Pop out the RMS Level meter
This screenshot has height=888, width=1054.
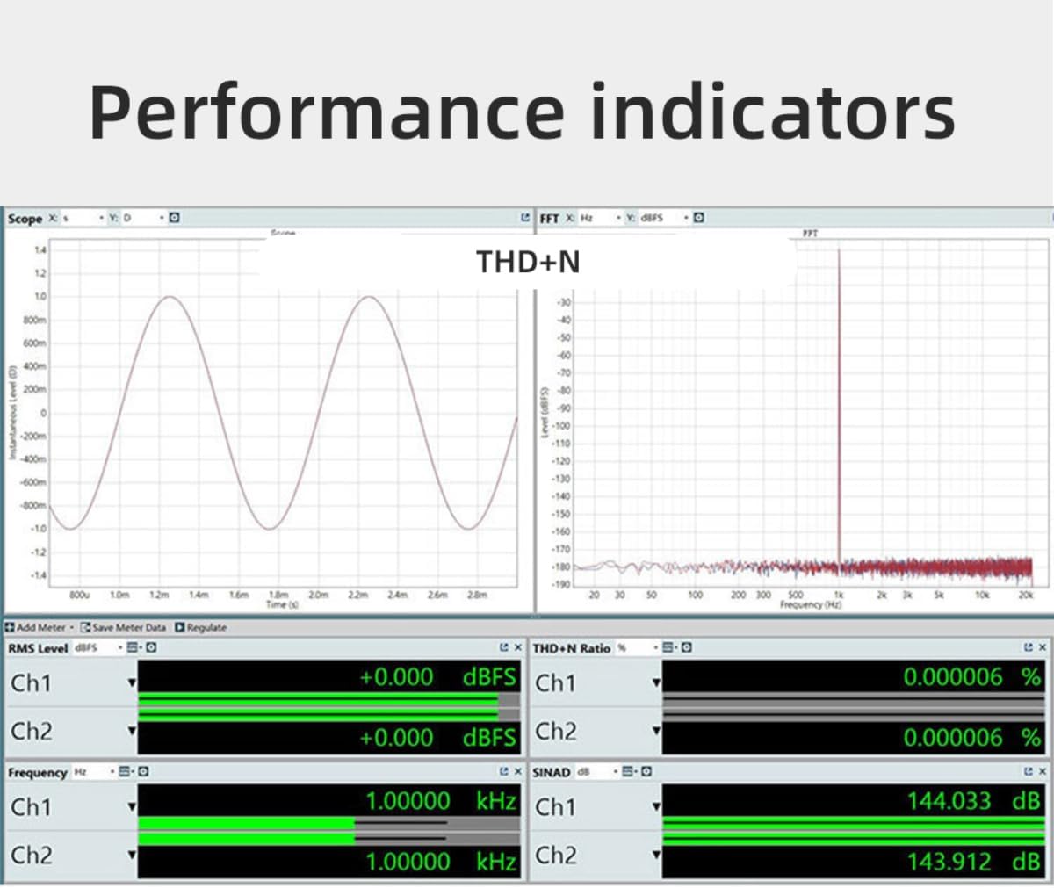tap(504, 649)
